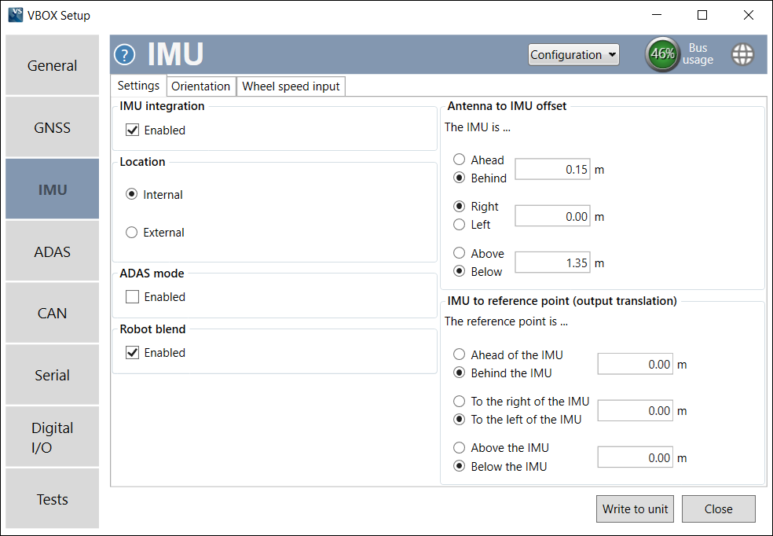Click the 1.35 m Below offset field

[x=552, y=262]
